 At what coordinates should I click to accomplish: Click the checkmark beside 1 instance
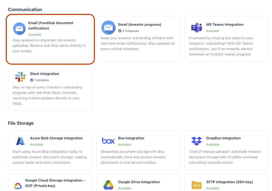point(32,80)
